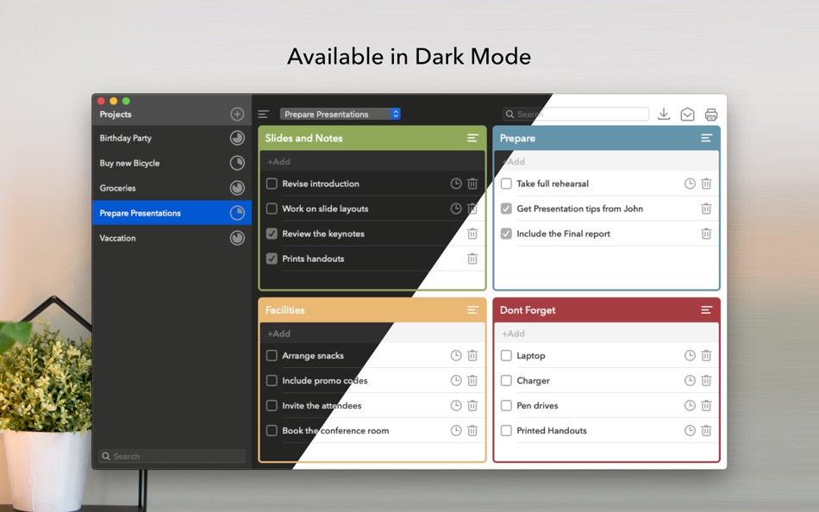The width and height of the screenshot is (819, 512).
Task: Set reminder clock for Work on slide layouts
Action: click(x=456, y=209)
